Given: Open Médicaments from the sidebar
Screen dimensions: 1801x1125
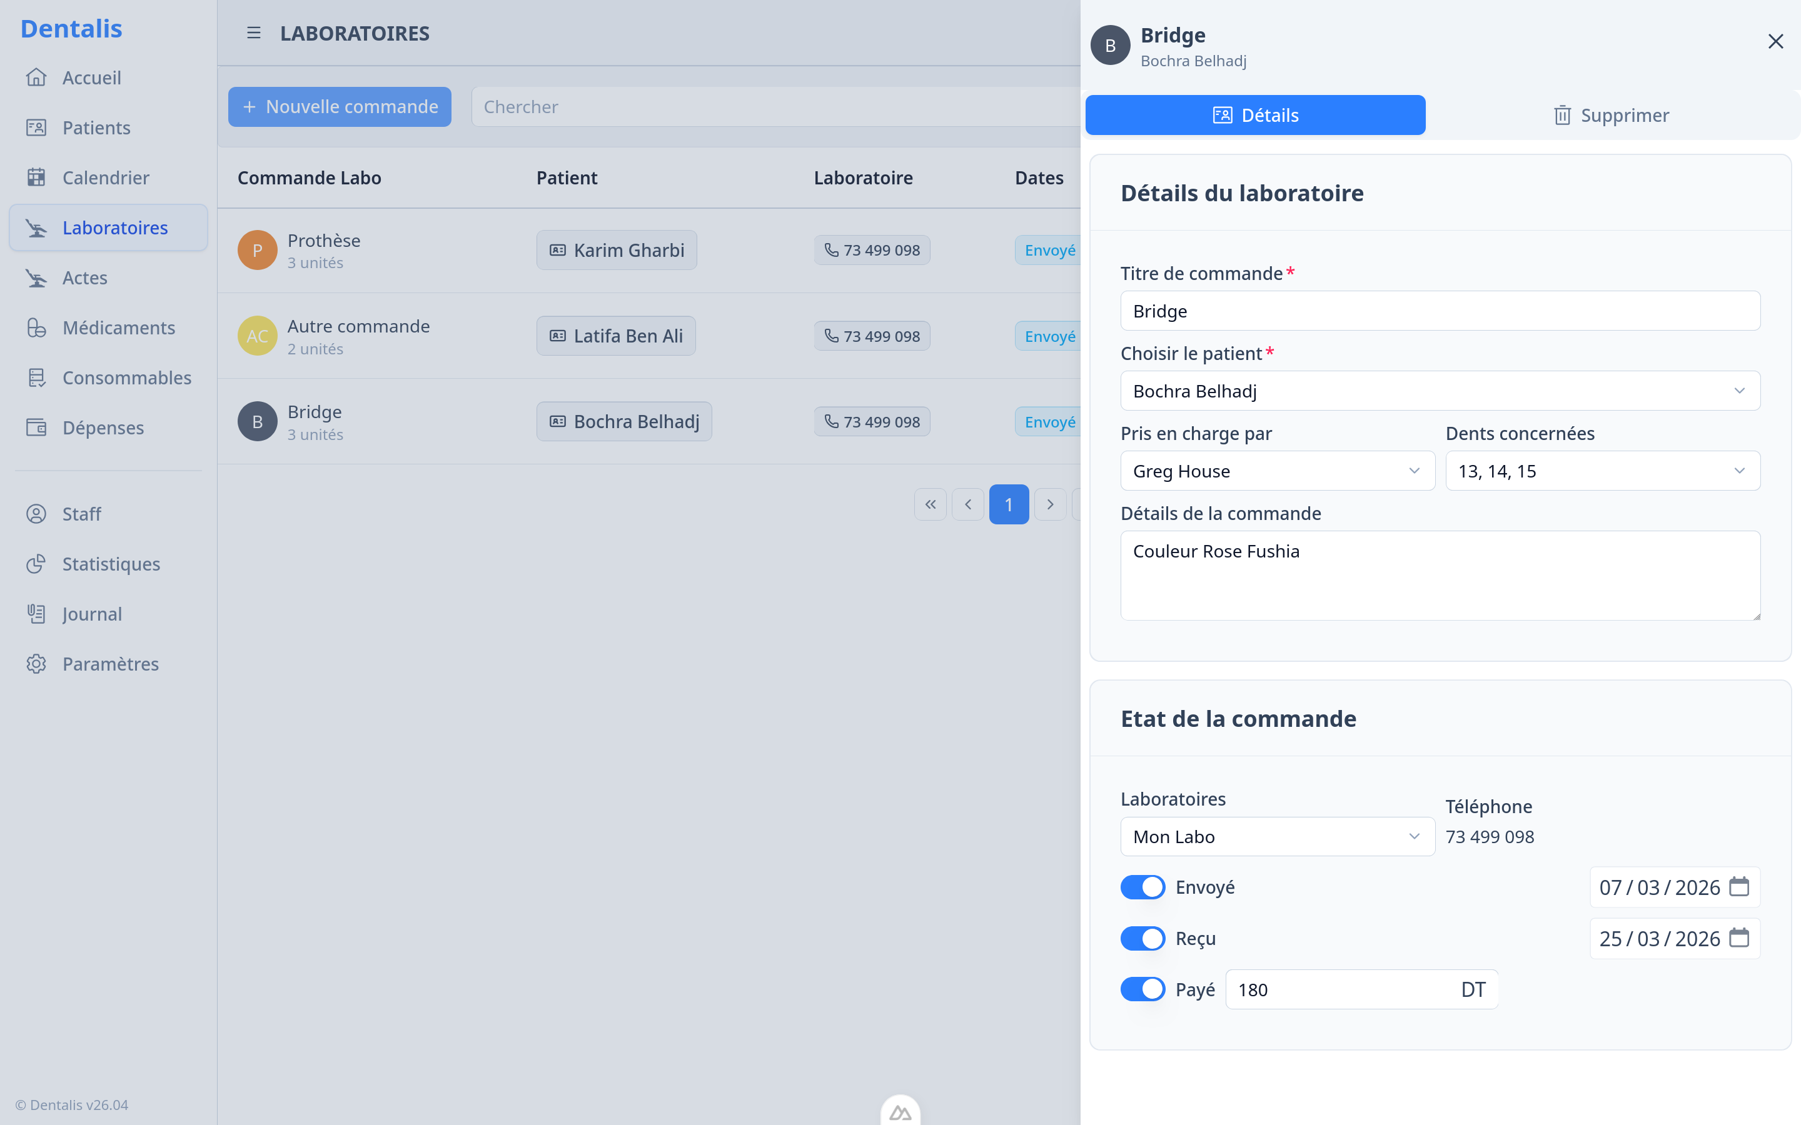Looking at the screenshot, I should [118, 327].
